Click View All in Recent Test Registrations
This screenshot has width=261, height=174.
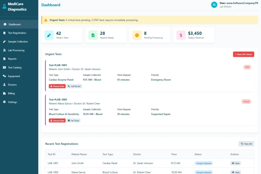pos(246,144)
